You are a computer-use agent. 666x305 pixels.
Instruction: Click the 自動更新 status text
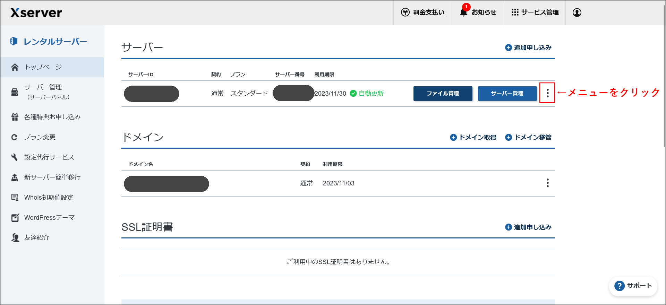point(371,93)
